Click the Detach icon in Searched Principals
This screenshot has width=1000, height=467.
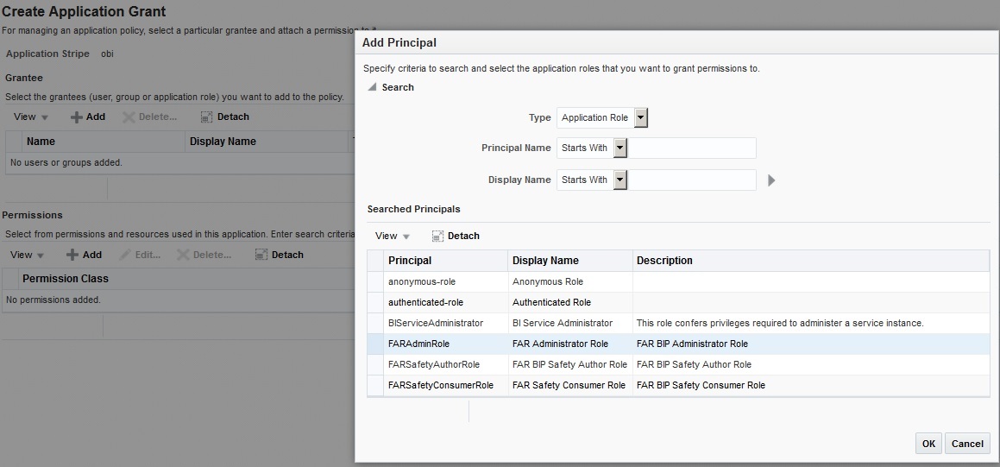[x=437, y=236]
